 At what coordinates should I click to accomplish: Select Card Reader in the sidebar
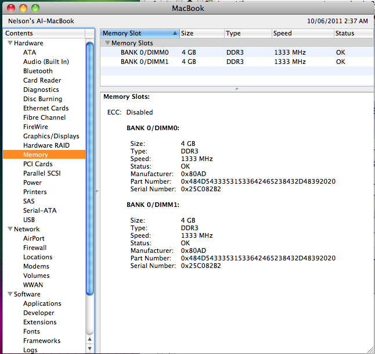click(x=42, y=80)
